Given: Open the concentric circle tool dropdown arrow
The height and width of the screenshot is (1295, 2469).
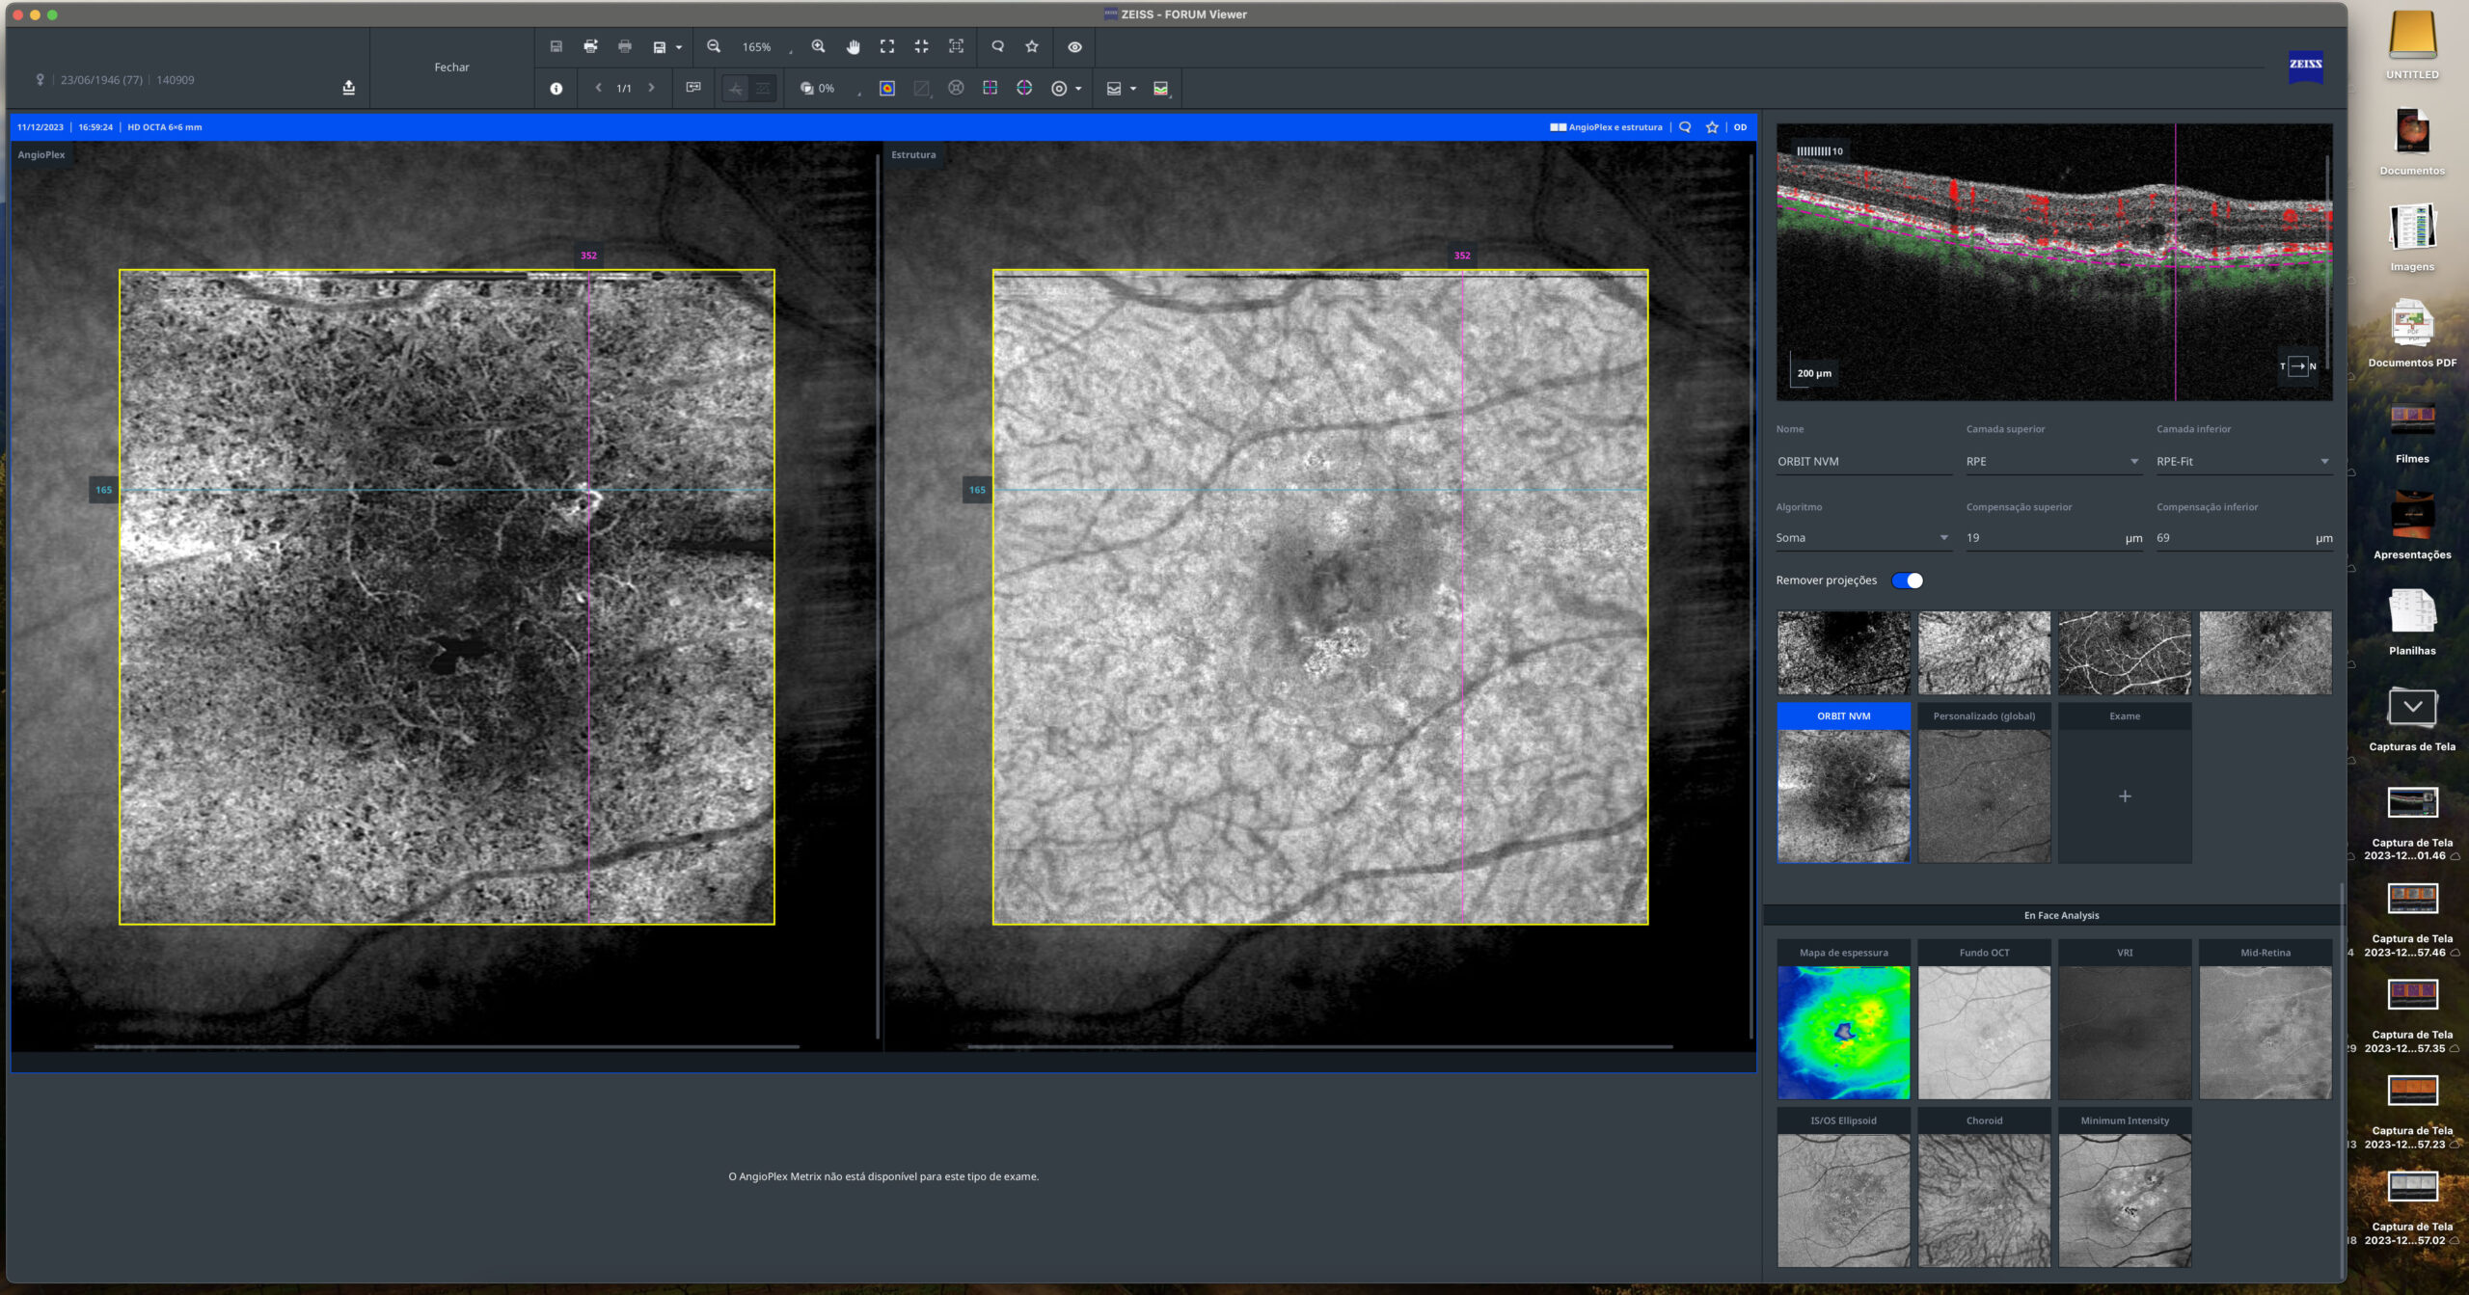Looking at the screenshot, I should (x=1078, y=89).
